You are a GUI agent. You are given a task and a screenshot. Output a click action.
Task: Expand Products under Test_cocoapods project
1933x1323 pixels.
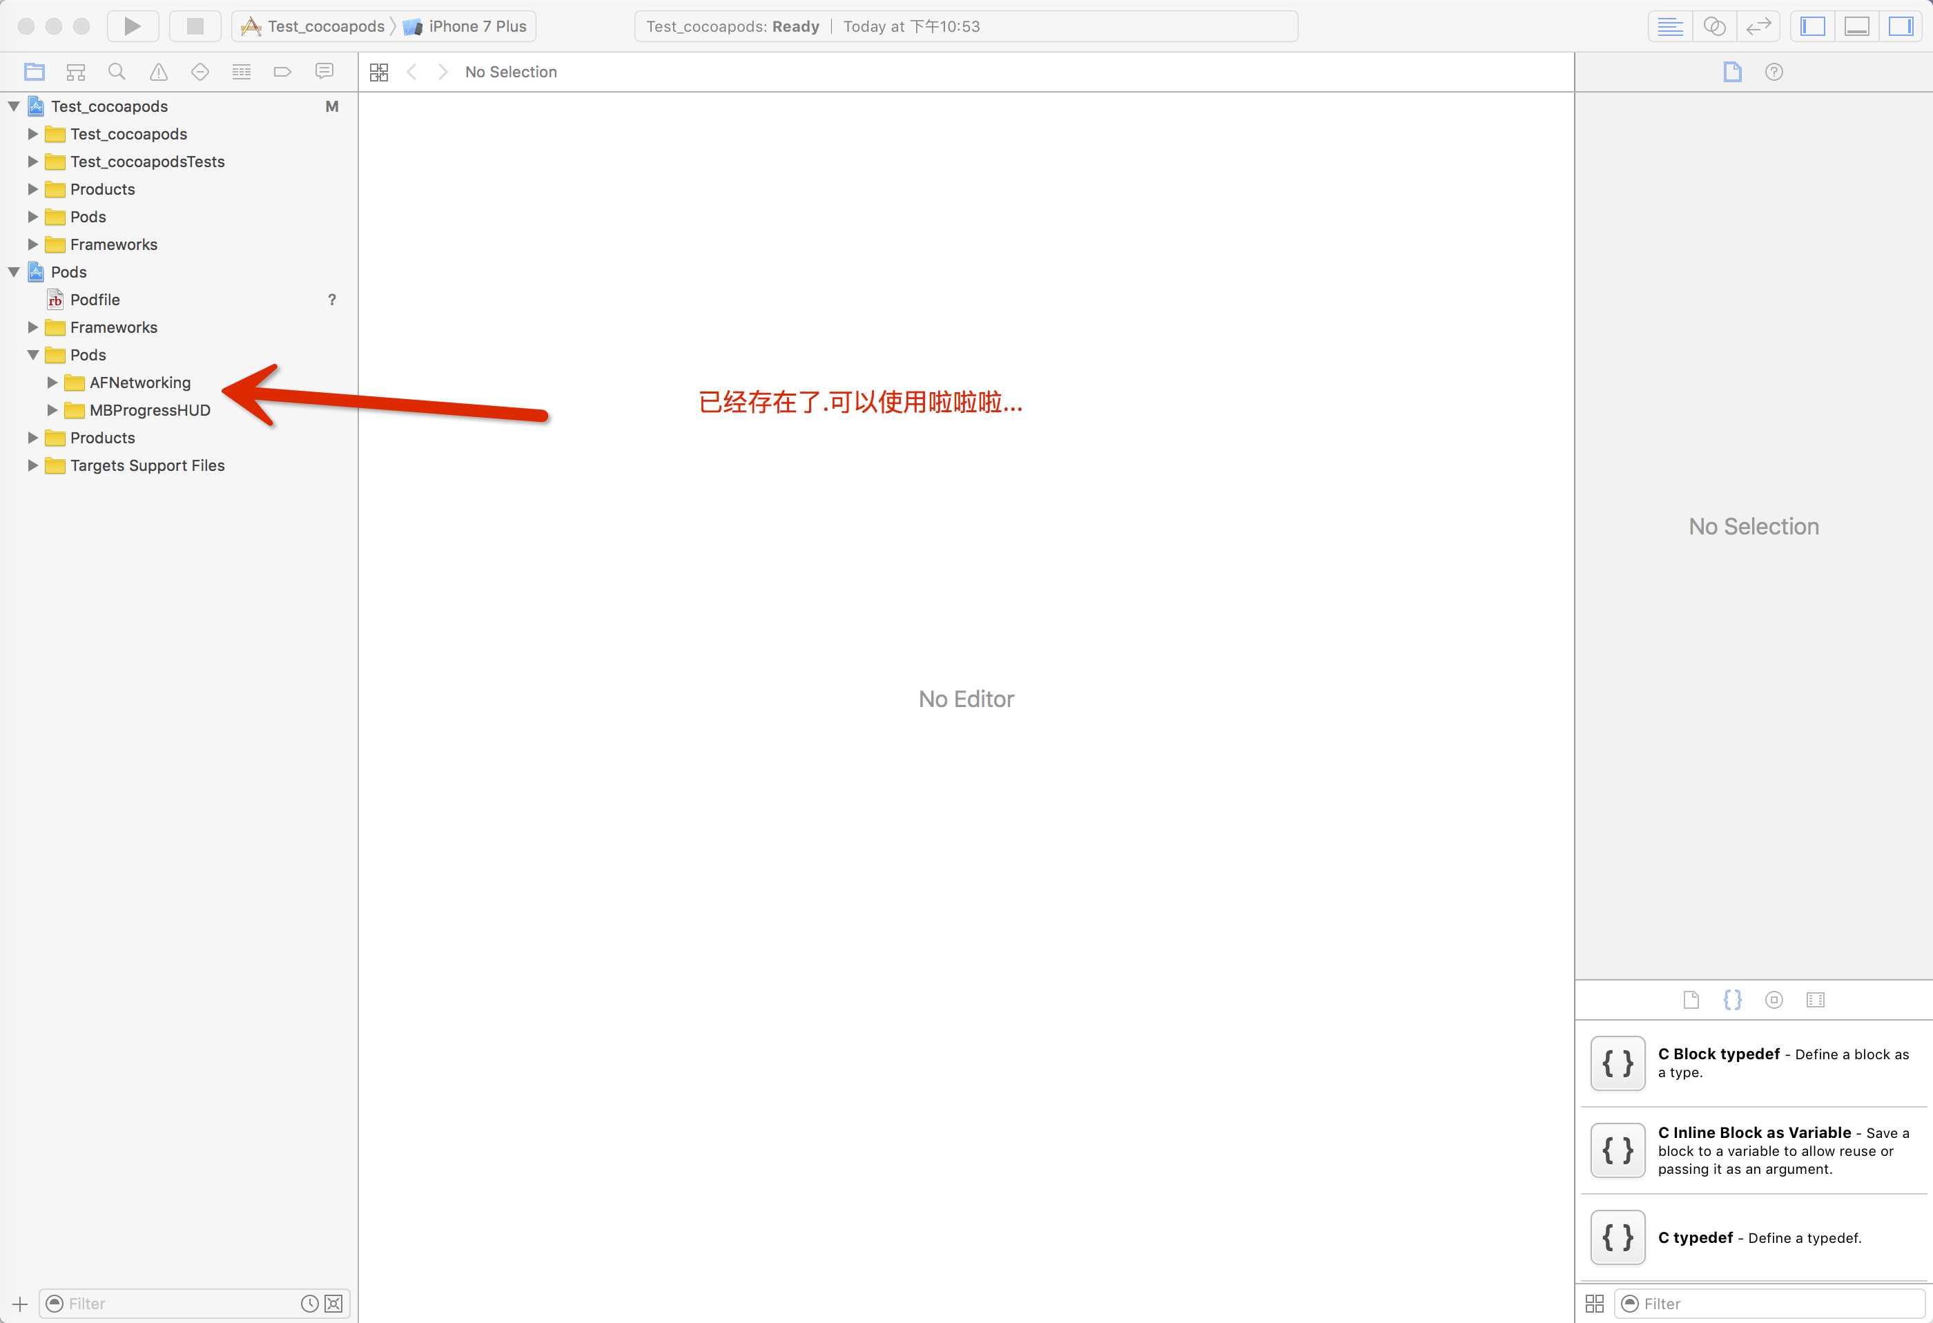tap(33, 189)
